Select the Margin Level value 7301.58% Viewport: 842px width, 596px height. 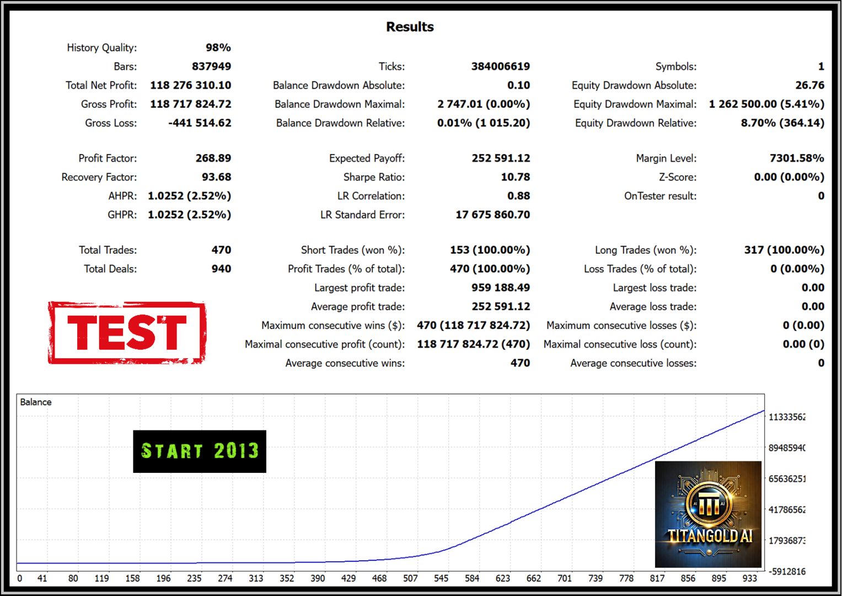coord(796,158)
